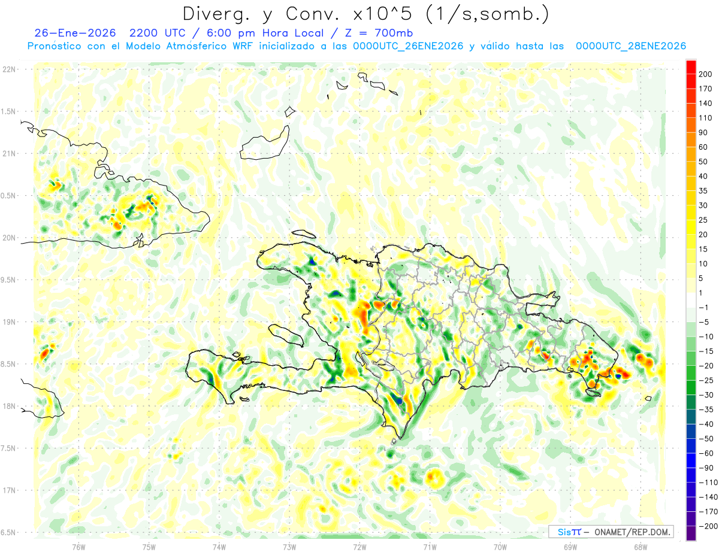Click the '70W' longitude label
The width and height of the screenshot is (719, 555).
point(500,547)
